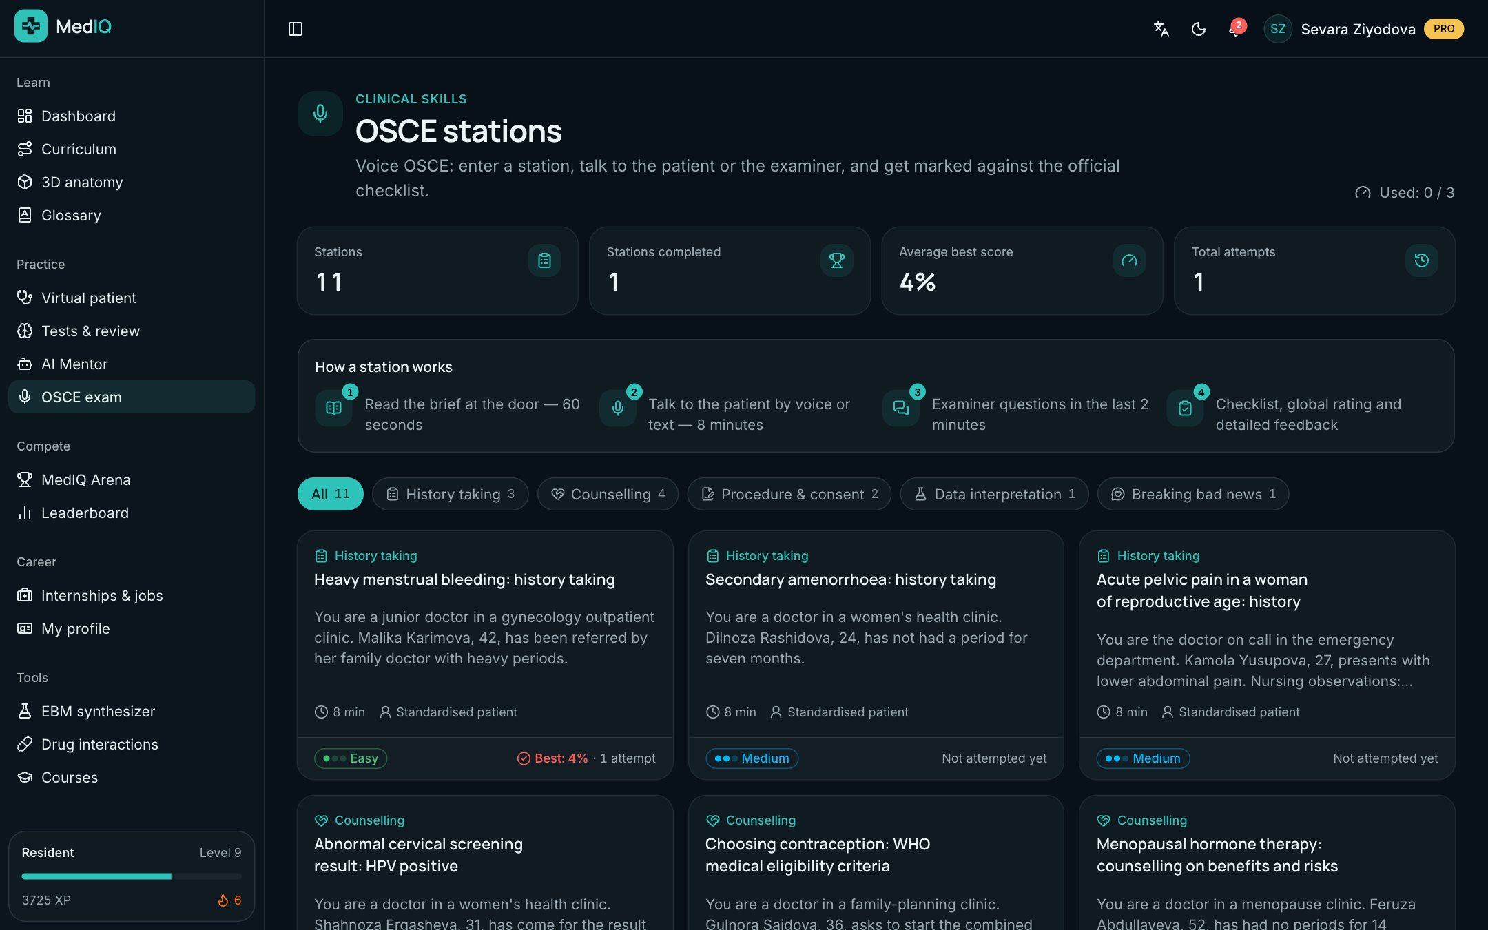
Task: Click the Total attempts history icon
Action: (1421, 260)
